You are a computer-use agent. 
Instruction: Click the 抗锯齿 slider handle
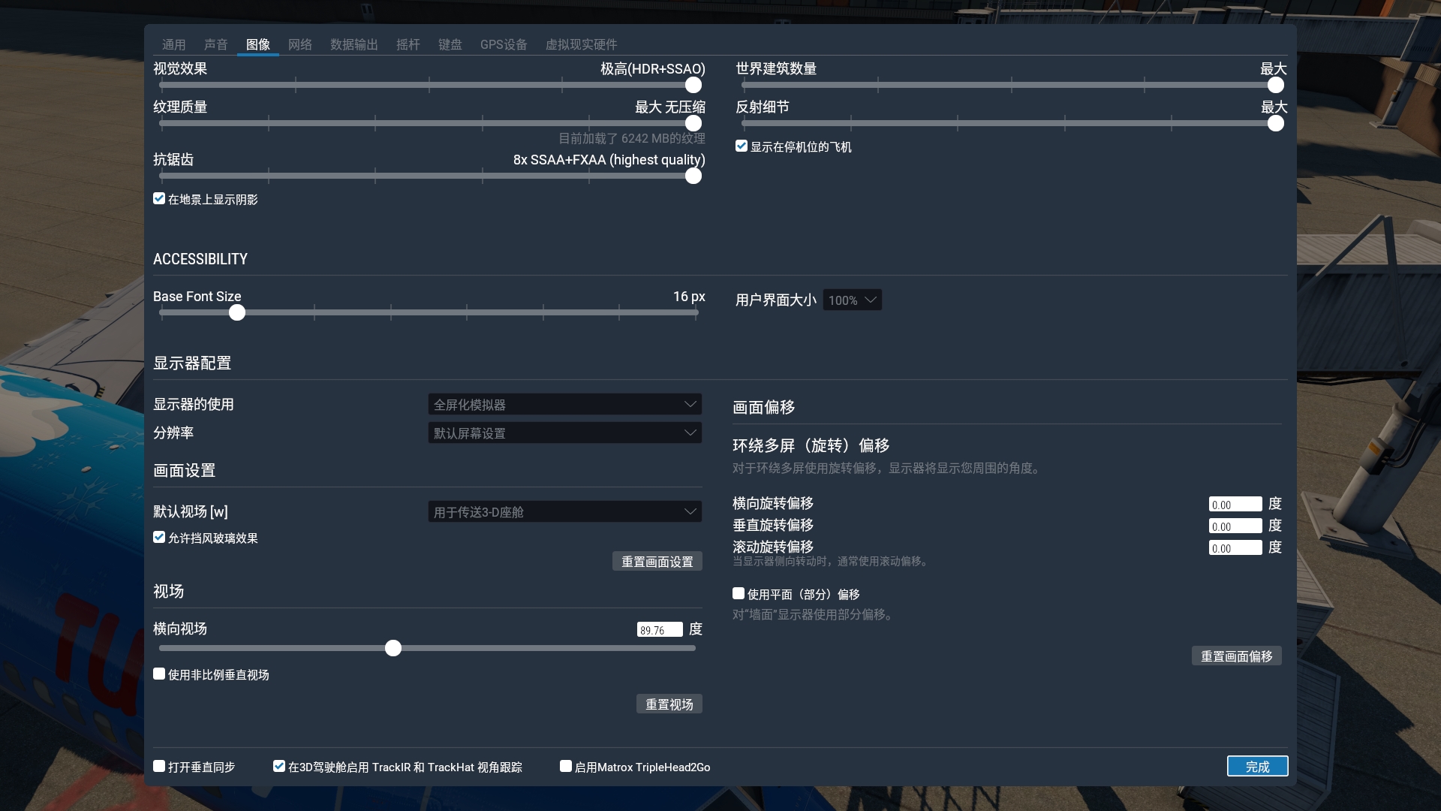[x=693, y=176]
